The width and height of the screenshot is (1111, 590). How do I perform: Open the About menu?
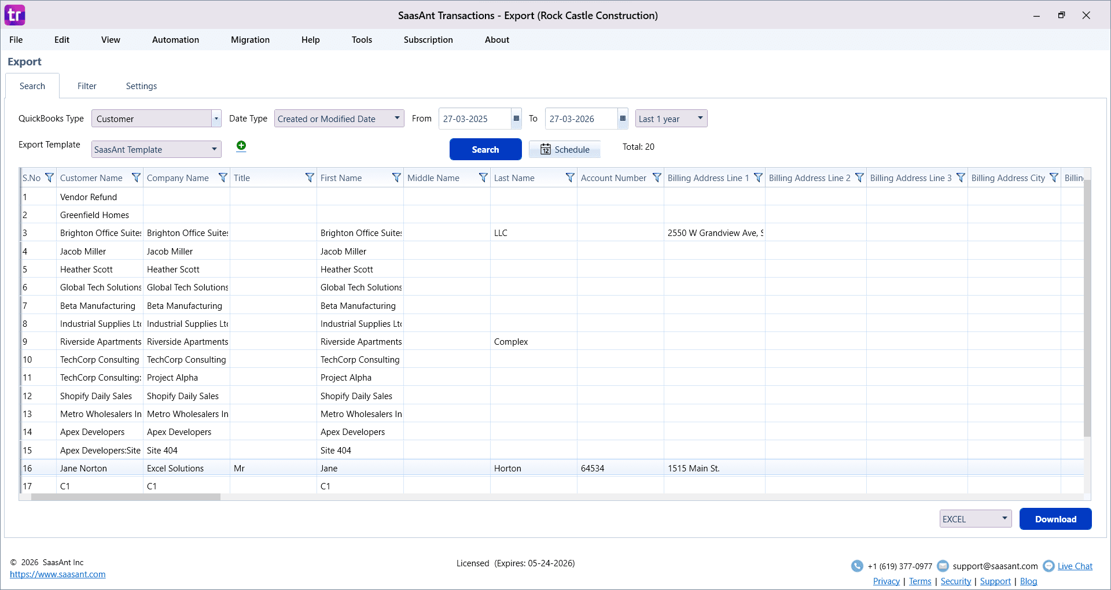click(497, 40)
